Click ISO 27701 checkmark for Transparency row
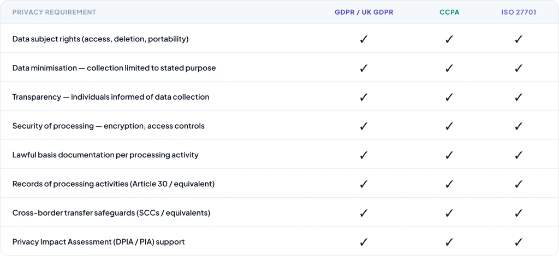 pyautogui.click(x=519, y=97)
